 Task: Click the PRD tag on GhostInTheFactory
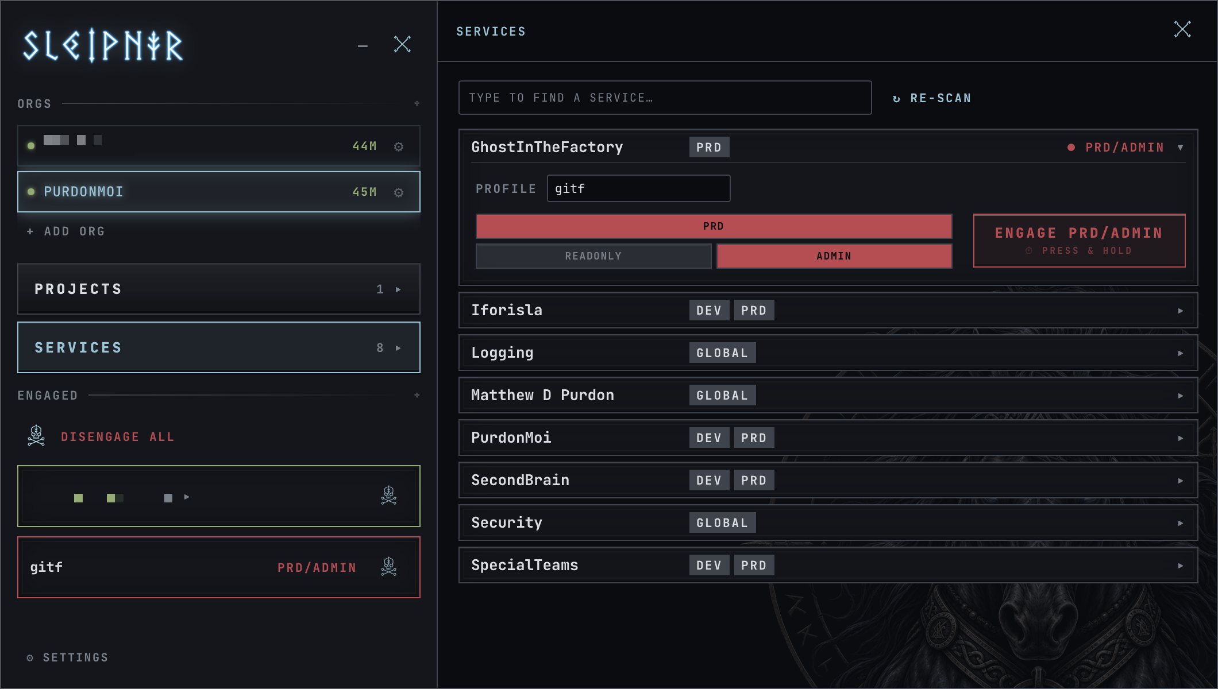(709, 147)
